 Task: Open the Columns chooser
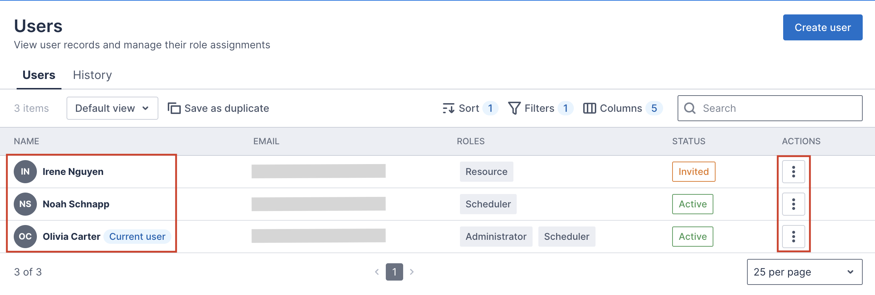point(589,108)
